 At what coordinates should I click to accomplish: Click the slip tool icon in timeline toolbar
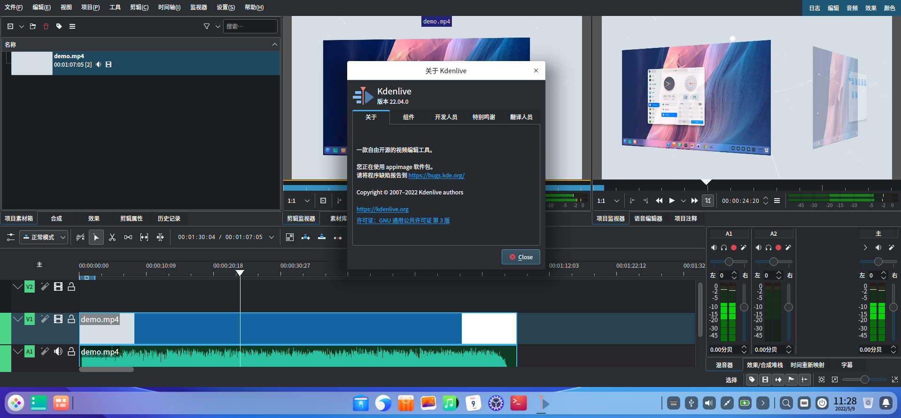[144, 237]
